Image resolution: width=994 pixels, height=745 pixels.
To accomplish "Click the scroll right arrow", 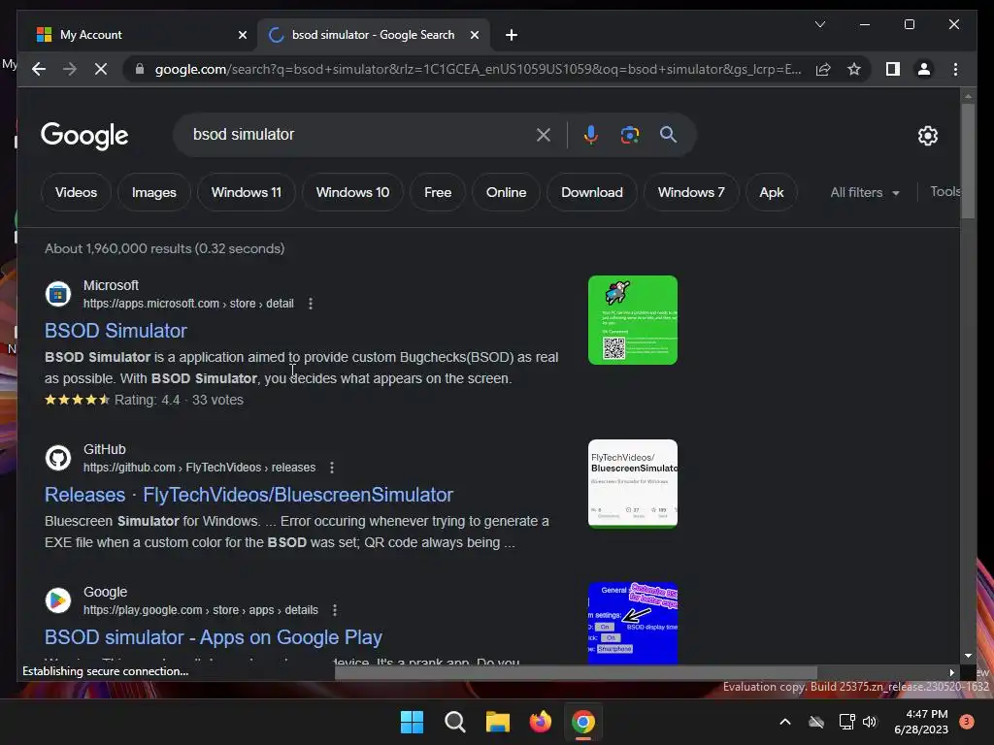I will pyautogui.click(x=951, y=672).
